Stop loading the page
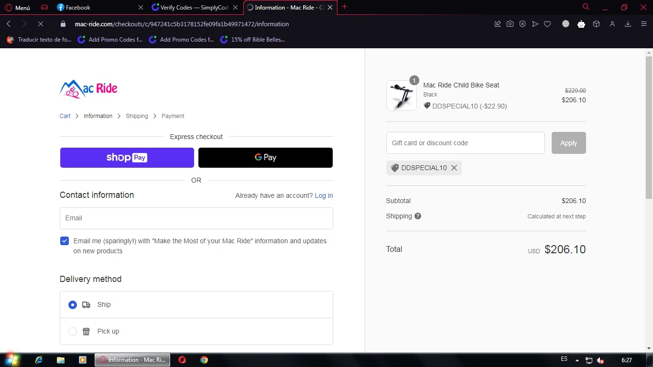653x367 pixels. point(41,24)
